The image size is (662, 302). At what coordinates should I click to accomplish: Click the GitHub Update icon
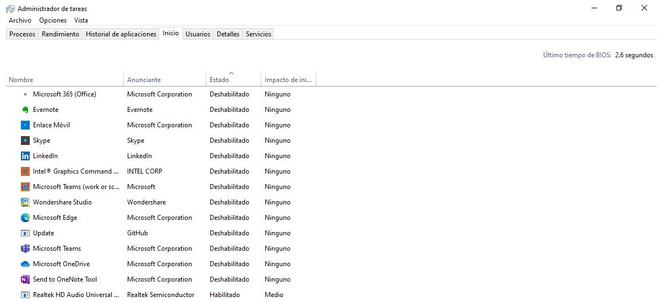[25, 233]
